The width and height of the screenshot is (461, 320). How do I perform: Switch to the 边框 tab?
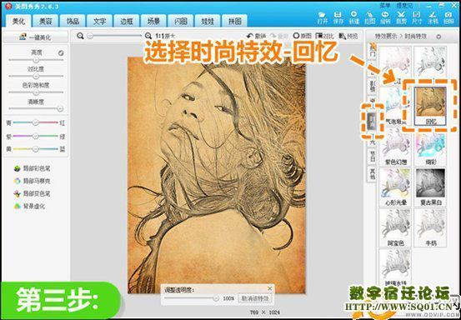point(127,21)
